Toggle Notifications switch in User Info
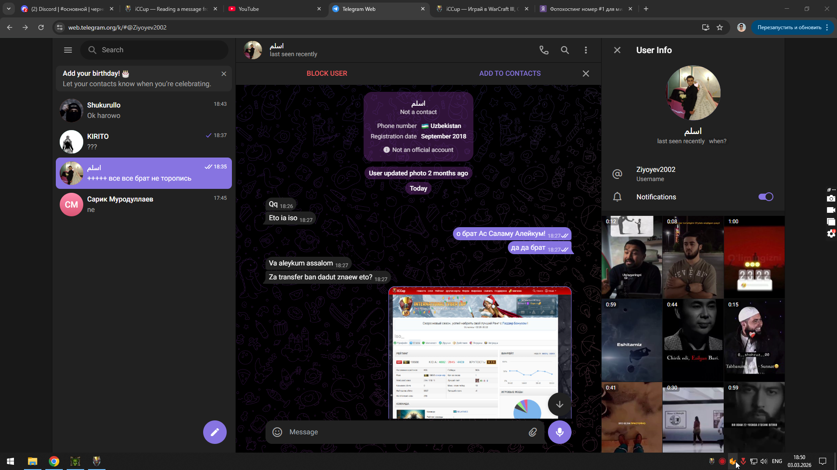 [766, 197]
